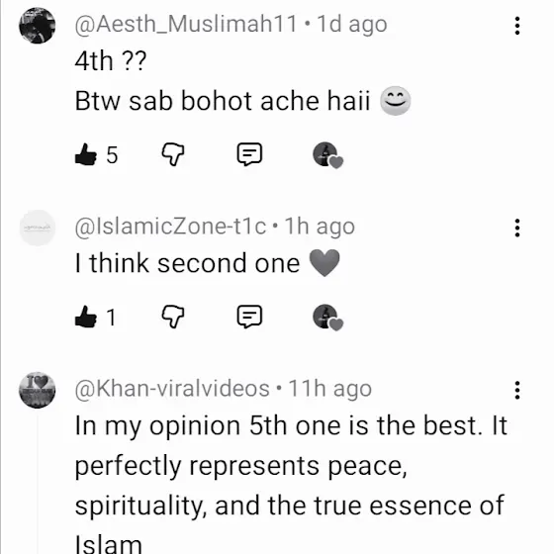Dislike the '4th ??' comment
The width and height of the screenshot is (554, 554).
(173, 154)
